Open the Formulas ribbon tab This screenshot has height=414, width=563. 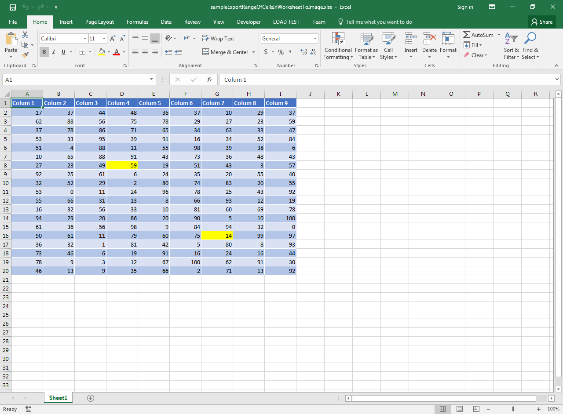click(x=137, y=22)
